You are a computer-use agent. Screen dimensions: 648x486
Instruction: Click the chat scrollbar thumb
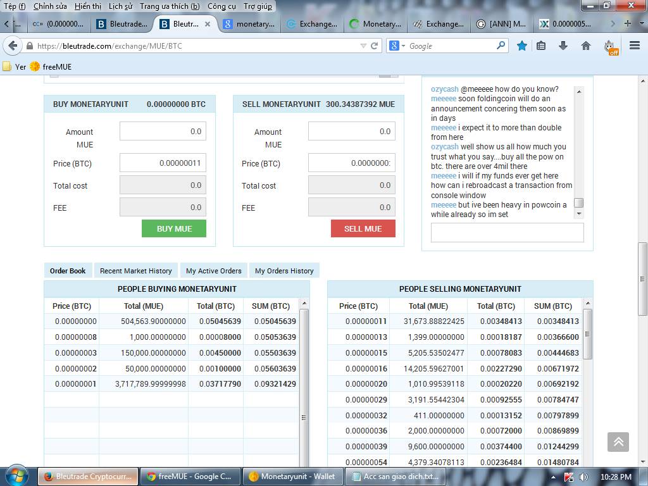(579, 202)
